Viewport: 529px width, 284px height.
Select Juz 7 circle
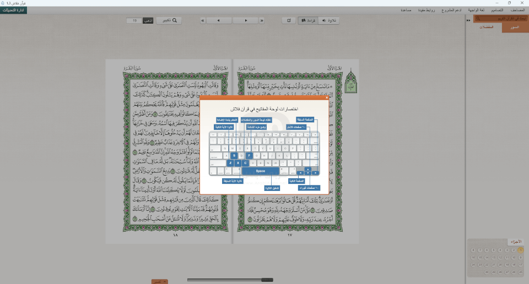pyautogui.click(x=480, y=250)
